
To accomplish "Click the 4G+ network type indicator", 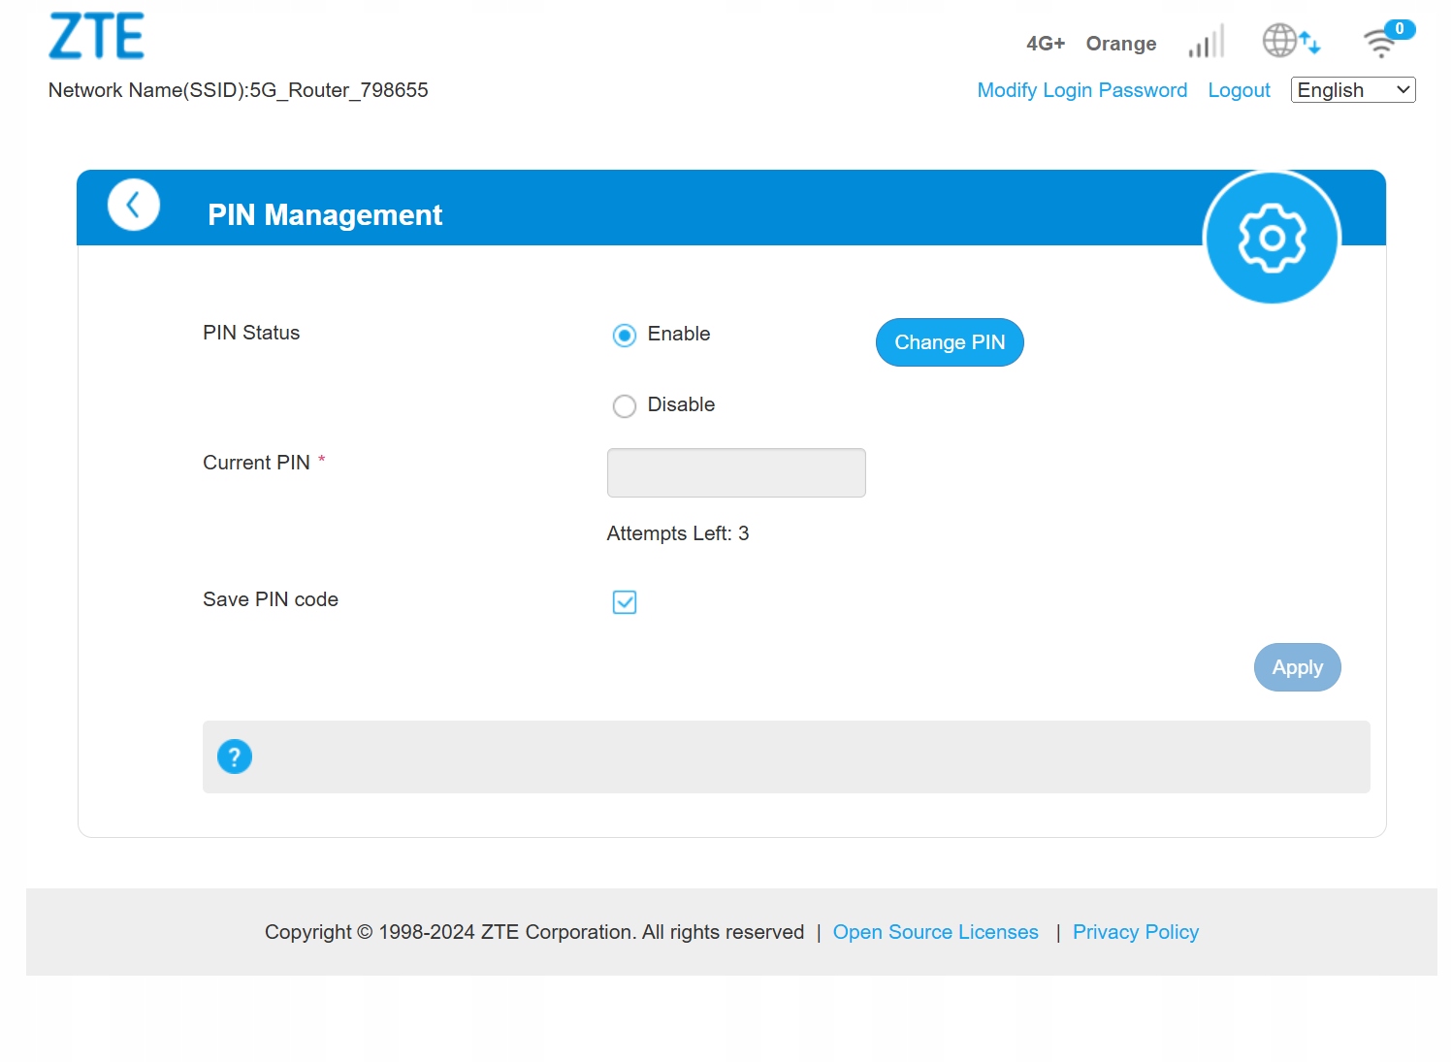I will click(1045, 44).
